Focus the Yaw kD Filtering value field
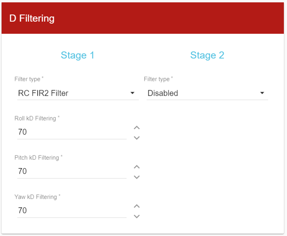Image resolution: width=287 pixels, height=236 pixels. [71, 210]
